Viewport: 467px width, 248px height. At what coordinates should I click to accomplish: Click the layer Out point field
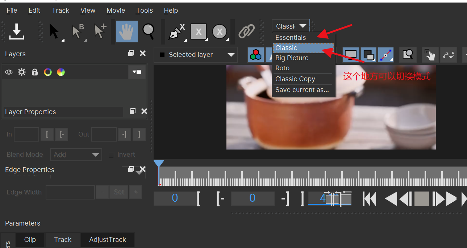tap(104, 134)
